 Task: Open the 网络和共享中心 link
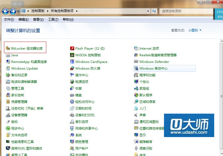click(87, 129)
